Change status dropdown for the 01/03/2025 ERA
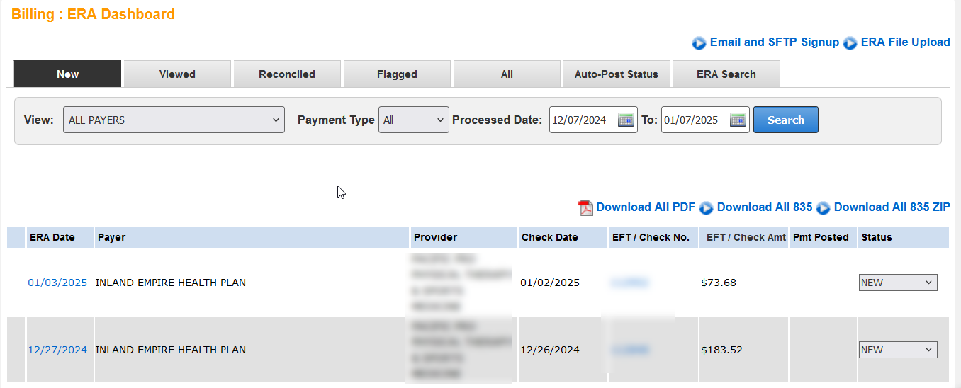Image resolution: width=961 pixels, height=388 pixels. pyautogui.click(x=897, y=283)
